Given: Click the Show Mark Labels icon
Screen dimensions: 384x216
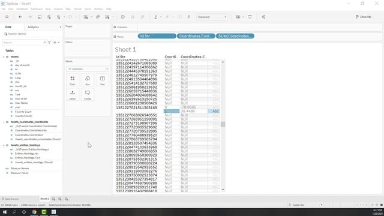Looking at the screenshot, I should 179,17.
